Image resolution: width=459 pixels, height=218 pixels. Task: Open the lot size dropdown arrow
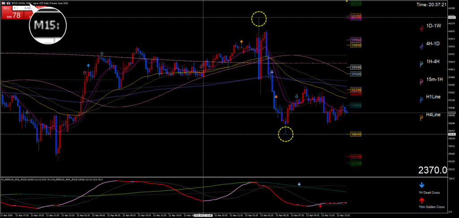coord(15,8)
